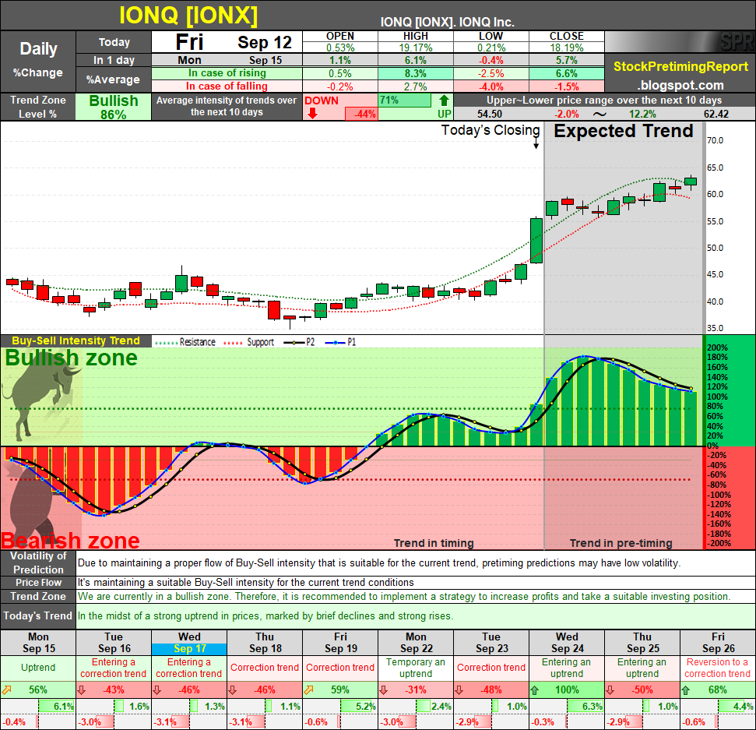Select the Mon Sep 15 forecast column header
This screenshot has height=730, width=756.
[38, 643]
